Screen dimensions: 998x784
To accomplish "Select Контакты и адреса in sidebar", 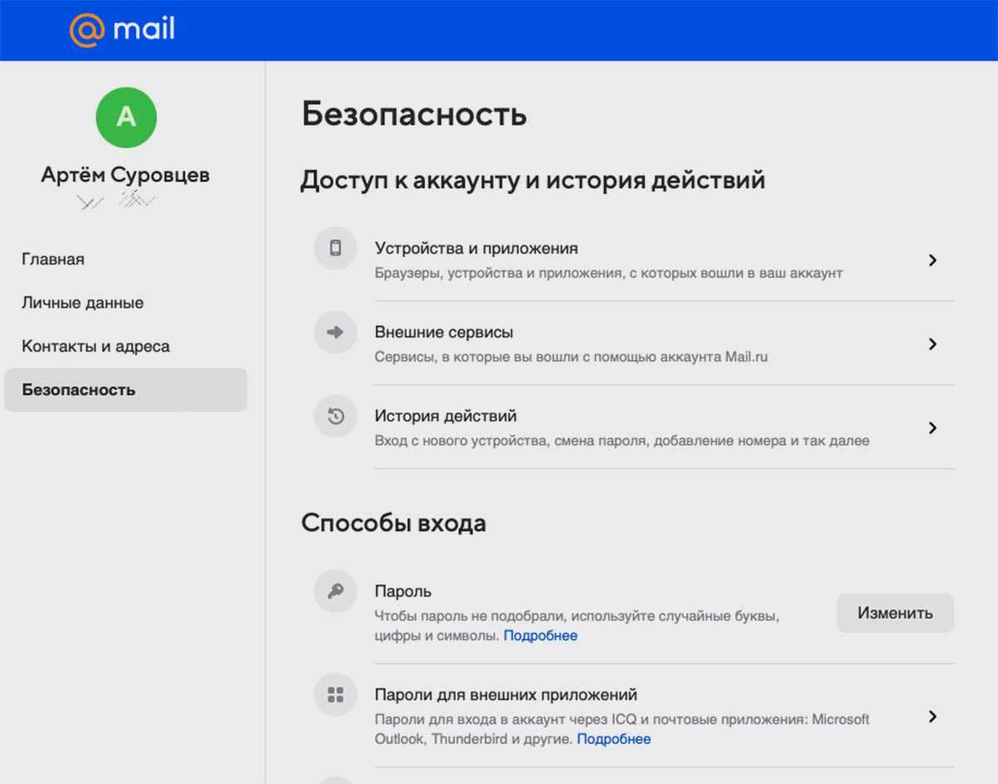I will point(96,347).
